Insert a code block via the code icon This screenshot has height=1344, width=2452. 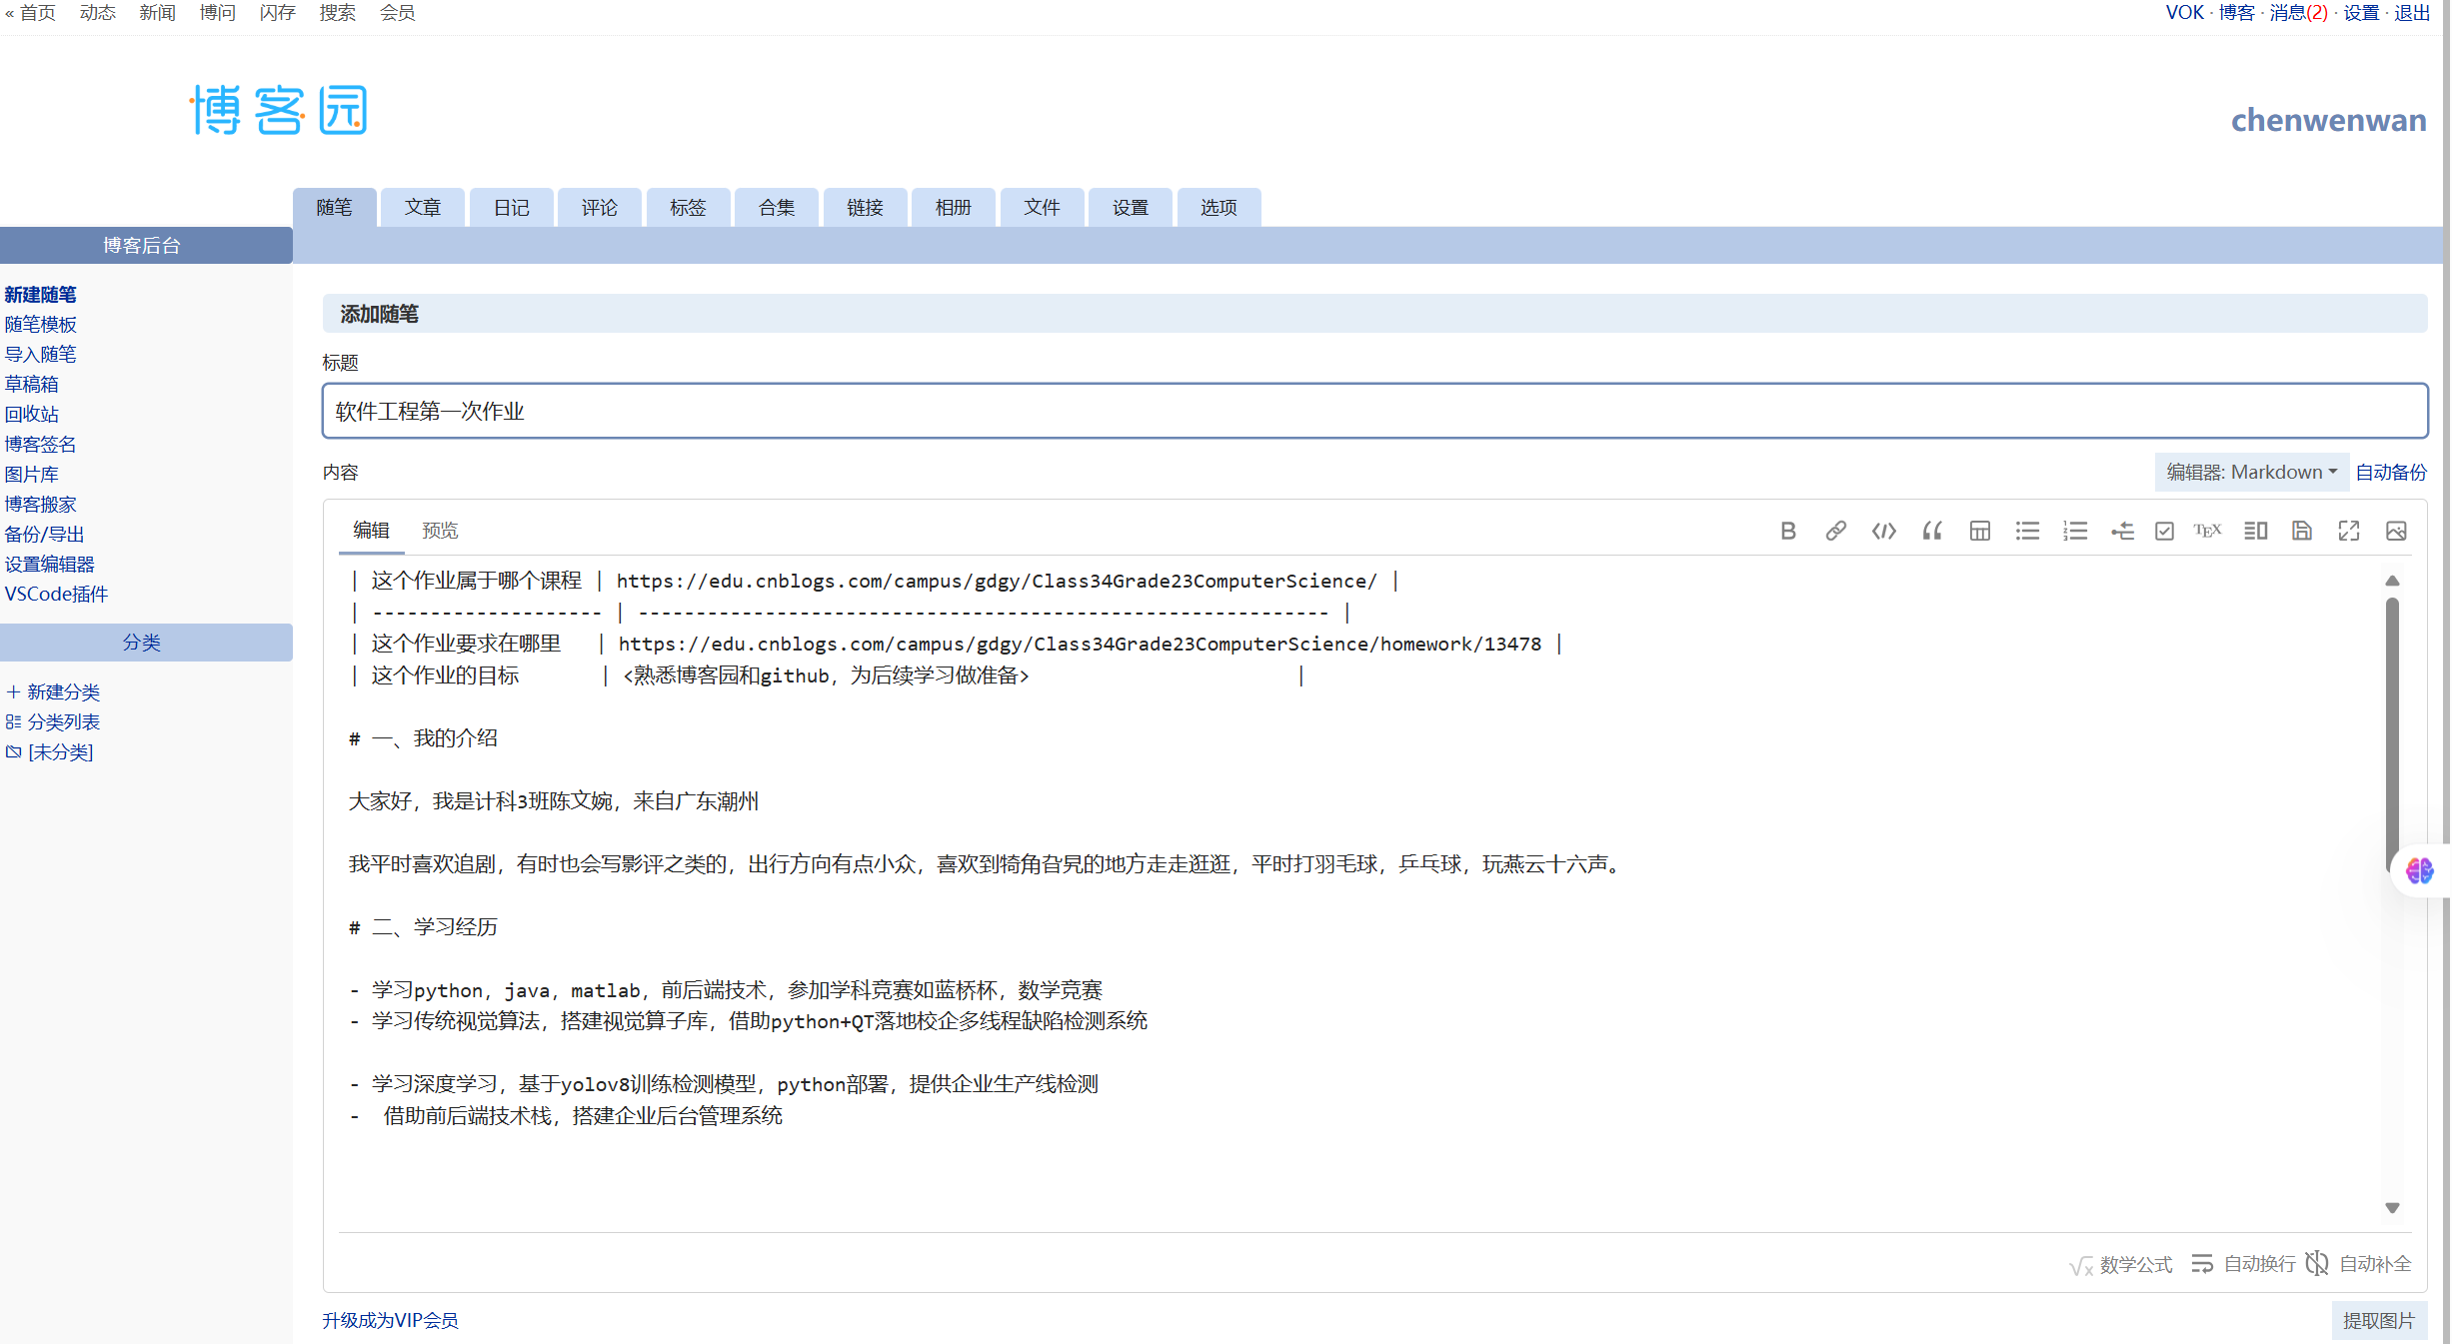click(x=1883, y=531)
